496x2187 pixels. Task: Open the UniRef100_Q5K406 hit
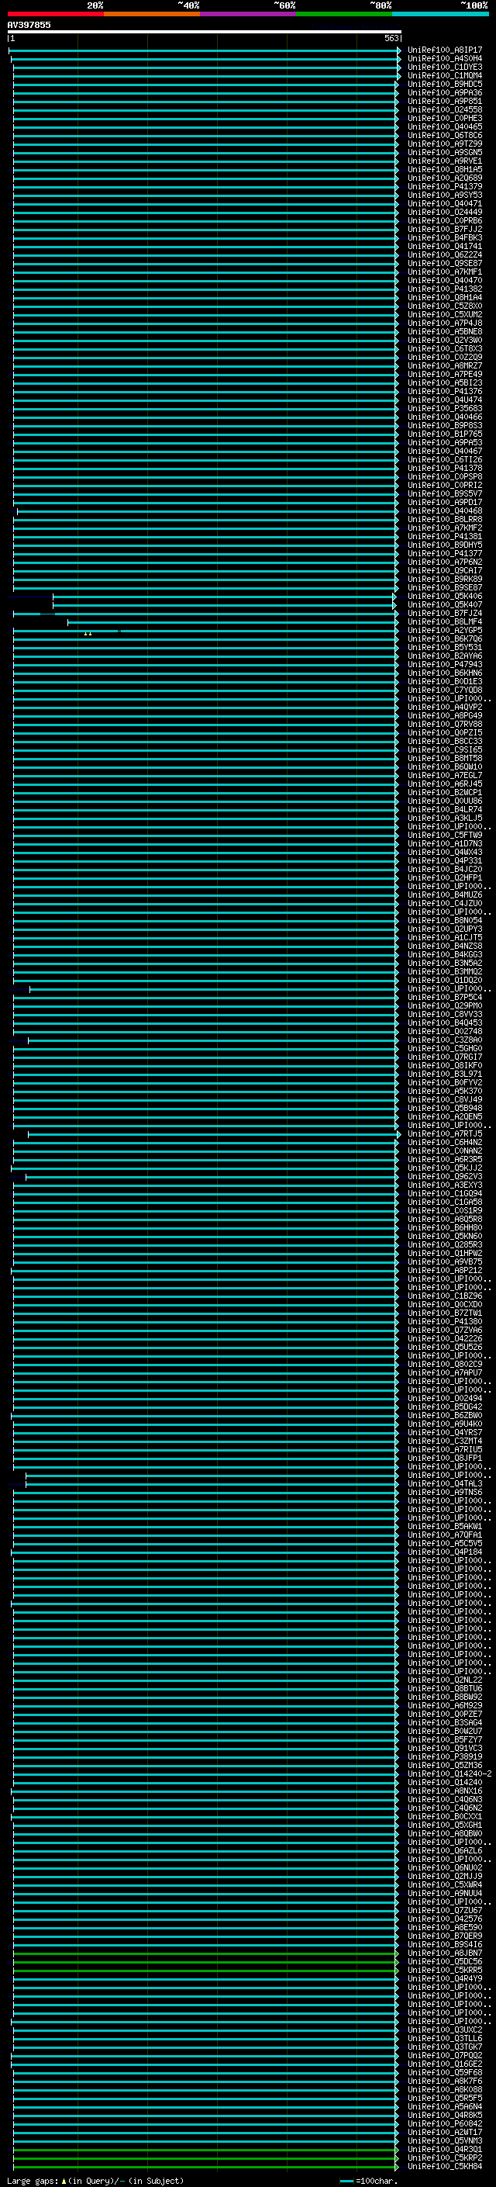click(444, 596)
